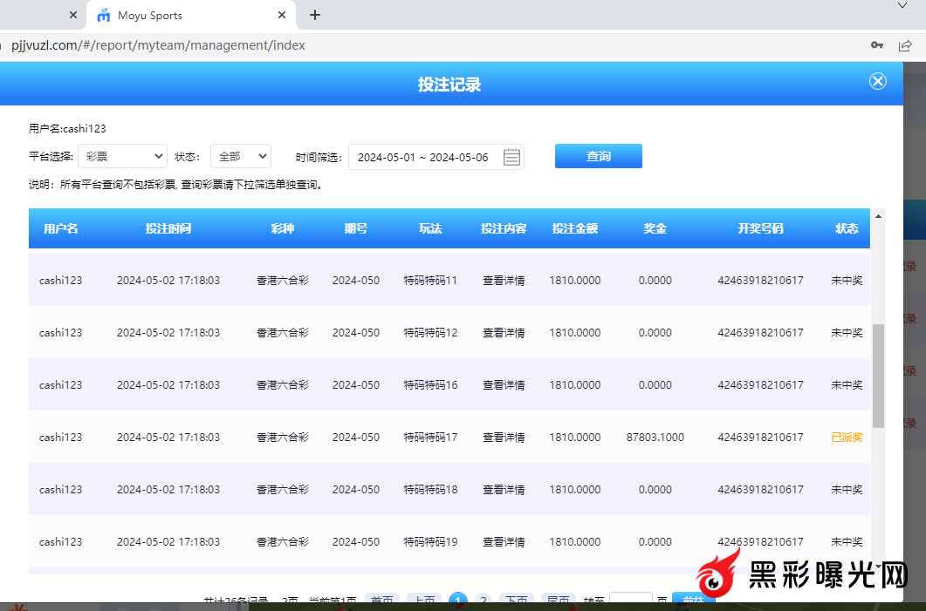Open the date range field 2024-05-01 ~ 2024-05-06
Image resolution: width=926 pixels, height=611 pixels.
(423, 157)
